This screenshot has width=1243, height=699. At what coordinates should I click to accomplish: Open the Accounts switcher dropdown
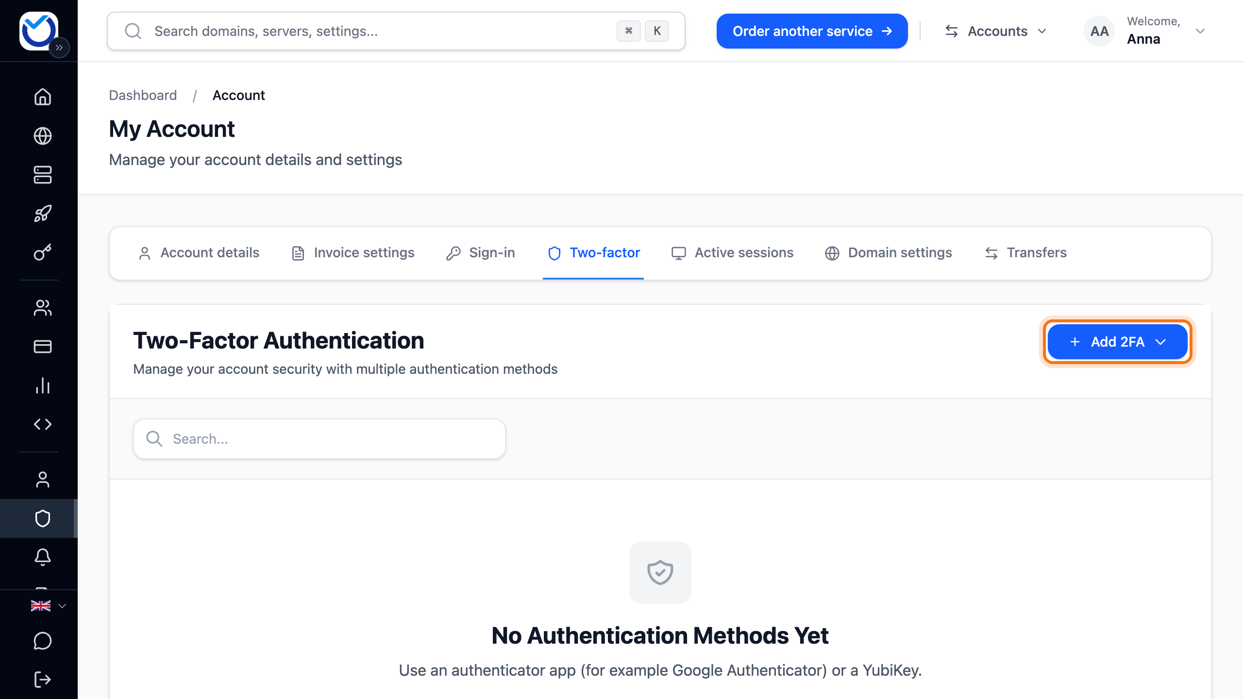coord(995,31)
